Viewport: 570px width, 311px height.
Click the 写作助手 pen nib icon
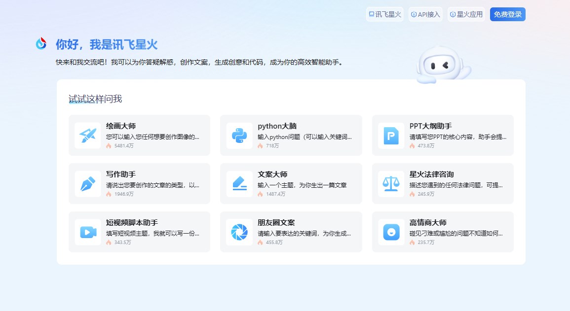tap(88, 184)
